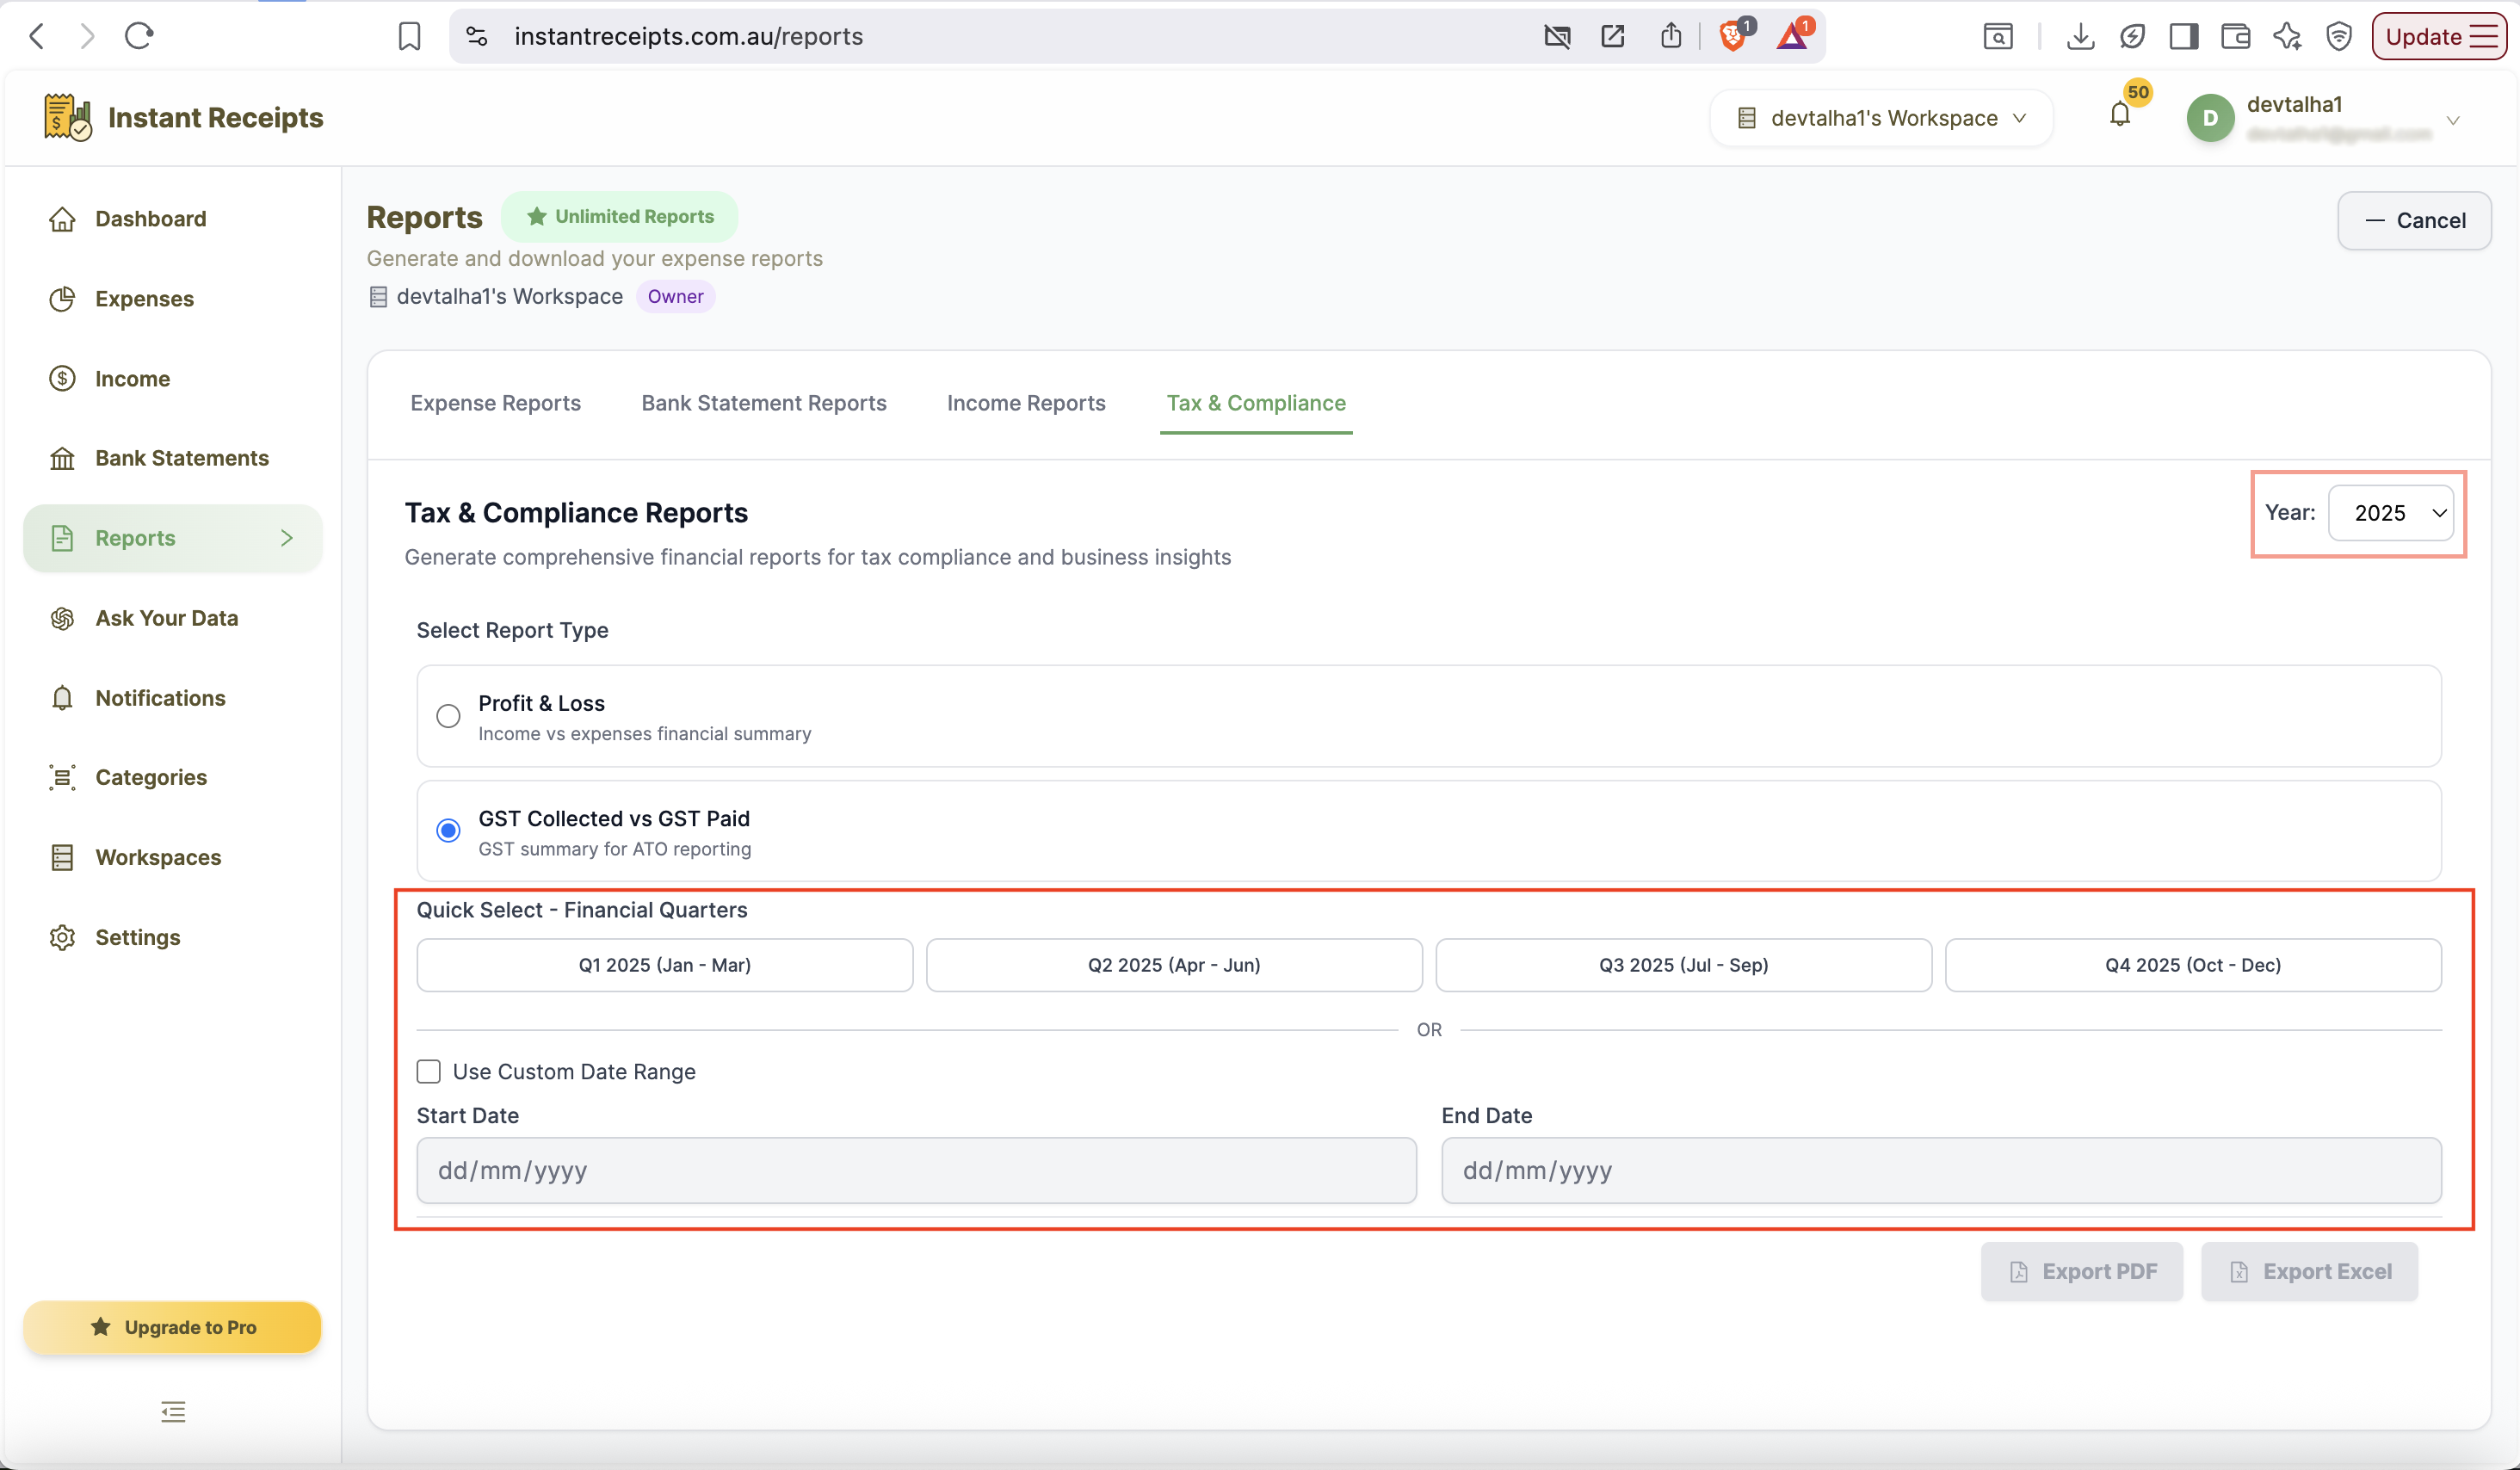Switch to Expense Reports tab

[x=495, y=403]
